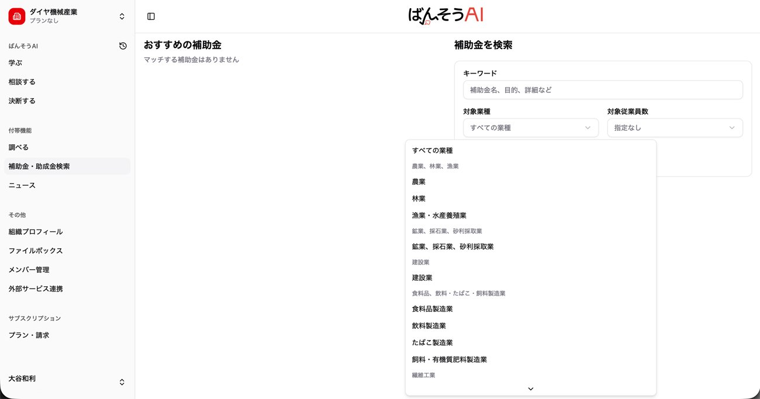Click the sidebar collapse icon at top left
760x399 pixels.
[x=151, y=16]
